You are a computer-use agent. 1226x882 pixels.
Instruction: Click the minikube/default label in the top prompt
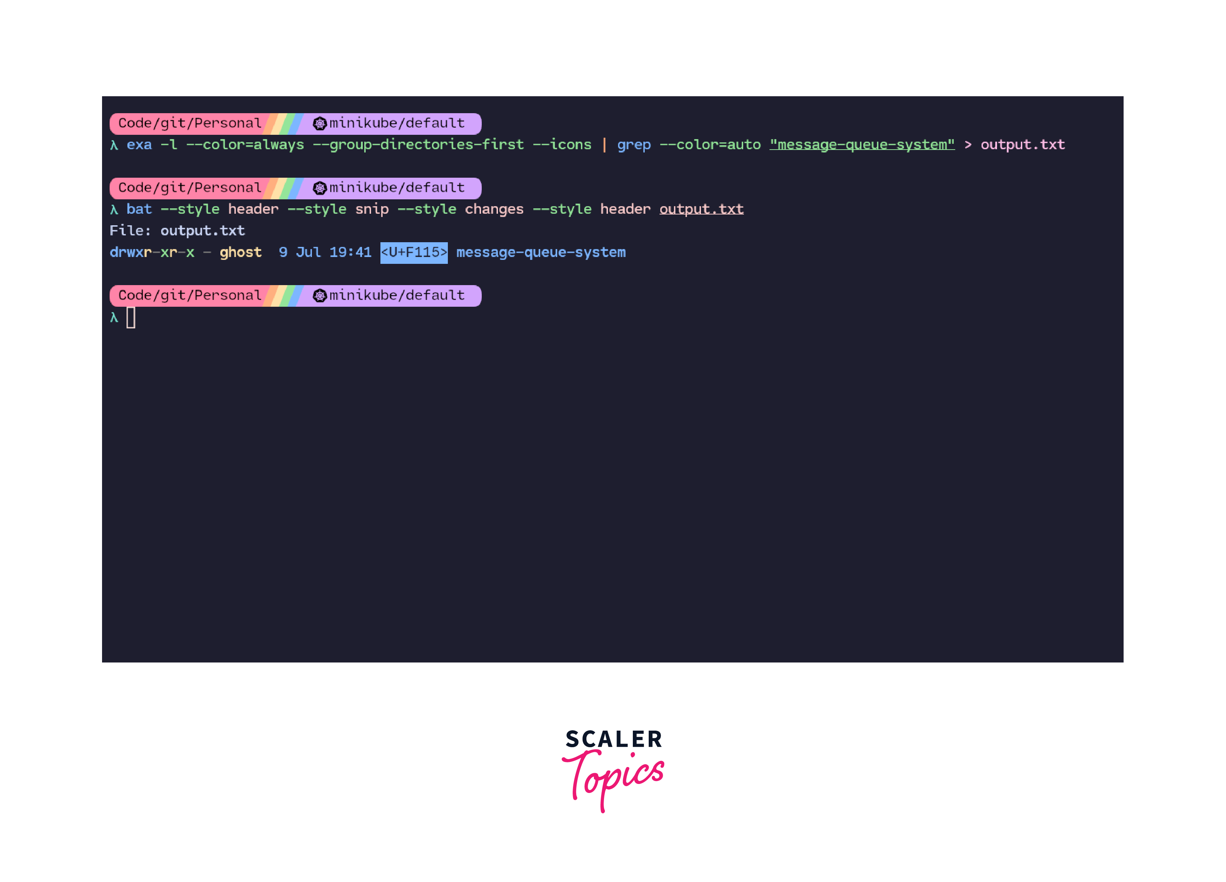[397, 124]
